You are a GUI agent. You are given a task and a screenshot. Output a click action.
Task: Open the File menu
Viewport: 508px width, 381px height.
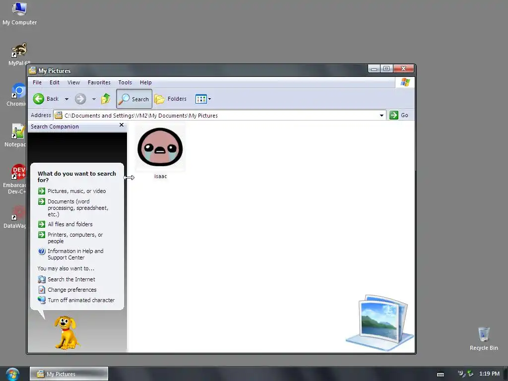[37, 82]
